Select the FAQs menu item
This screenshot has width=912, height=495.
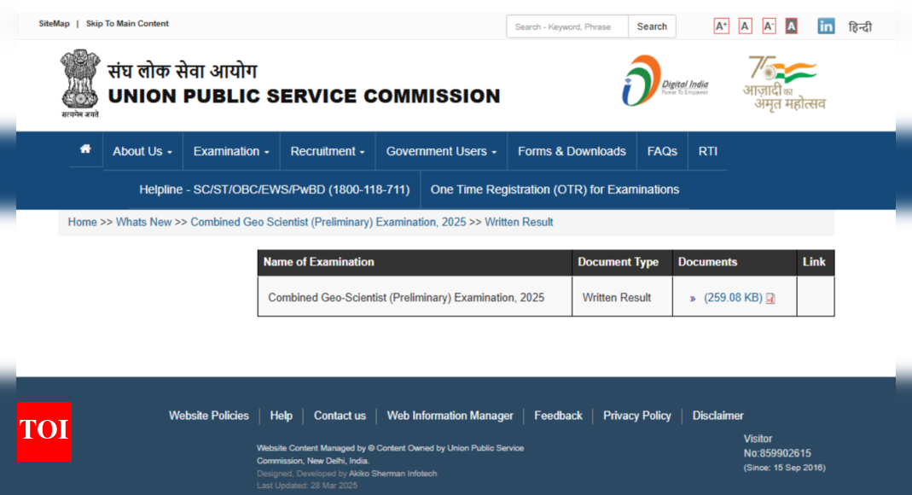click(x=662, y=151)
